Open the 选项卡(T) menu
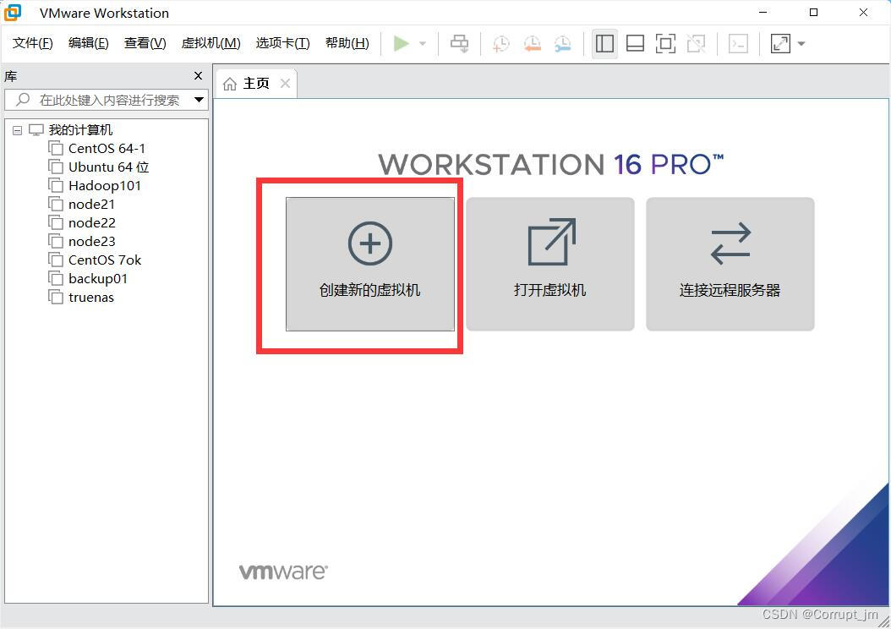 pos(282,43)
